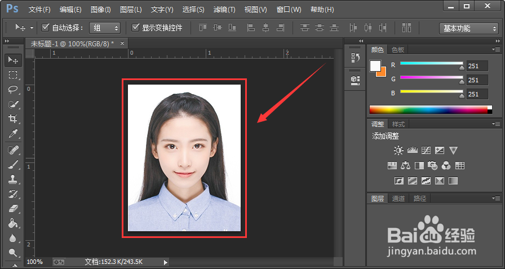Screen dimensions: 505x269
Task: Open status bar document info arrow
Action: click(166, 262)
